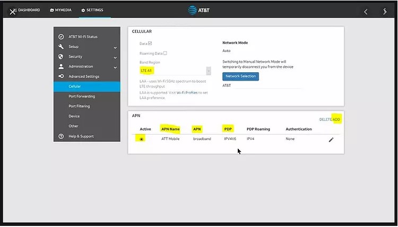Click the Auto network mode value

[x=227, y=51]
